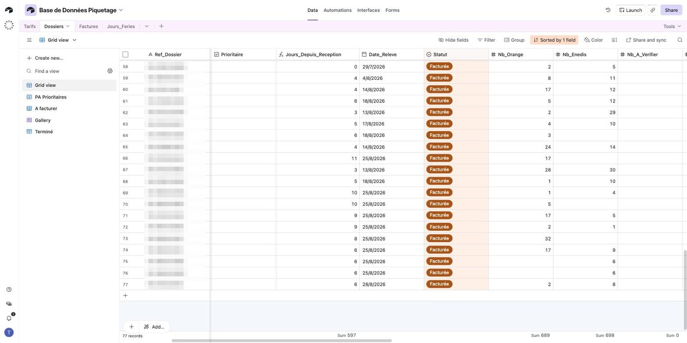The image size is (687, 343).
Task: Open the Group records option
Action: pyautogui.click(x=514, y=40)
